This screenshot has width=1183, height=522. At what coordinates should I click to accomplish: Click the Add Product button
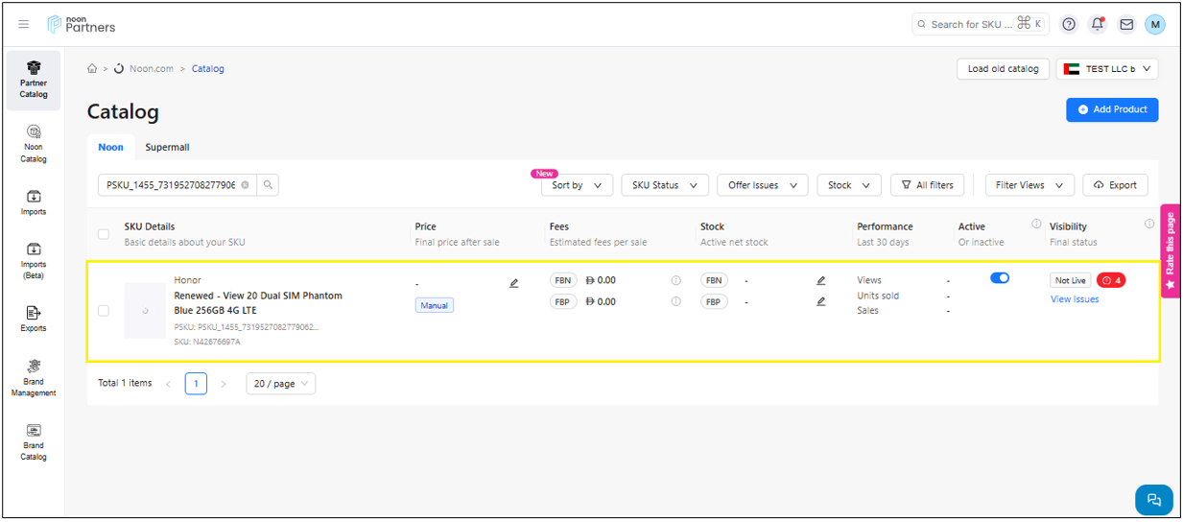(1112, 109)
